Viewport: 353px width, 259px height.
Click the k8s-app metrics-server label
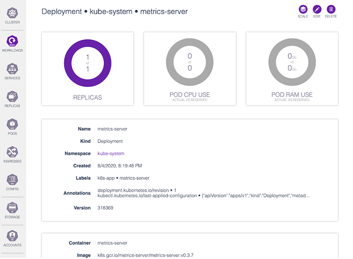click(x=124, y=178)
